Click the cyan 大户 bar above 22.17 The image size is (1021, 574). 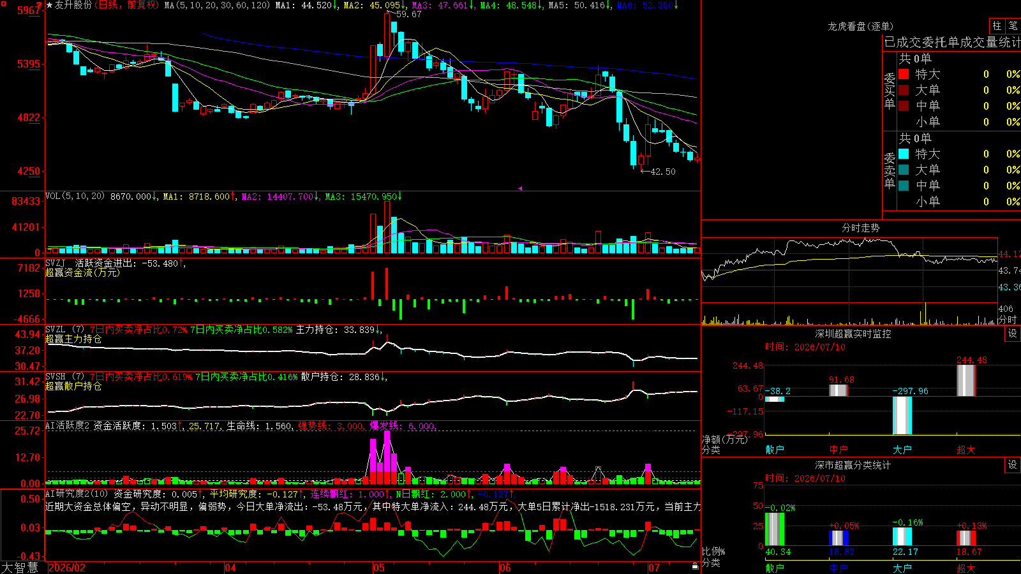tap(902, 536)
